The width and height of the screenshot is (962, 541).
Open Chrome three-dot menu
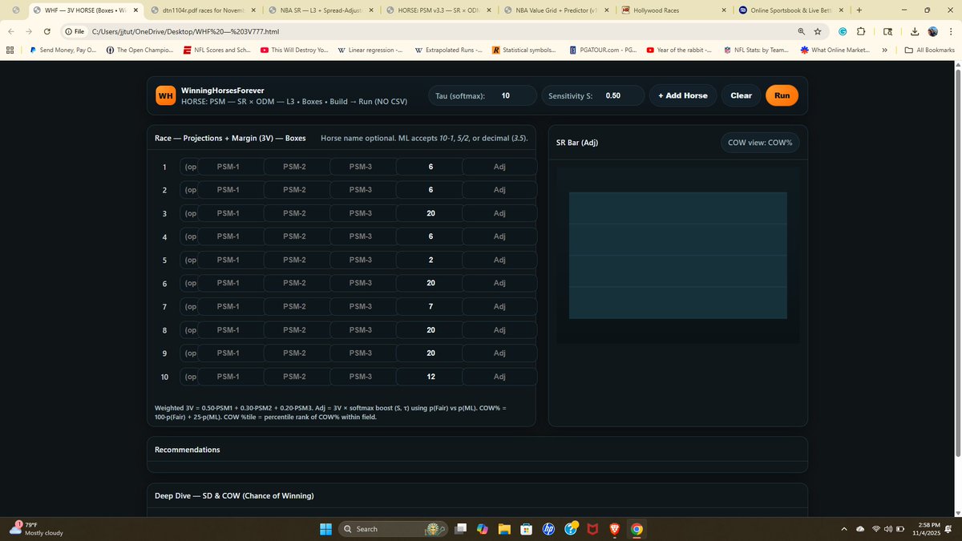coord(950,31)
